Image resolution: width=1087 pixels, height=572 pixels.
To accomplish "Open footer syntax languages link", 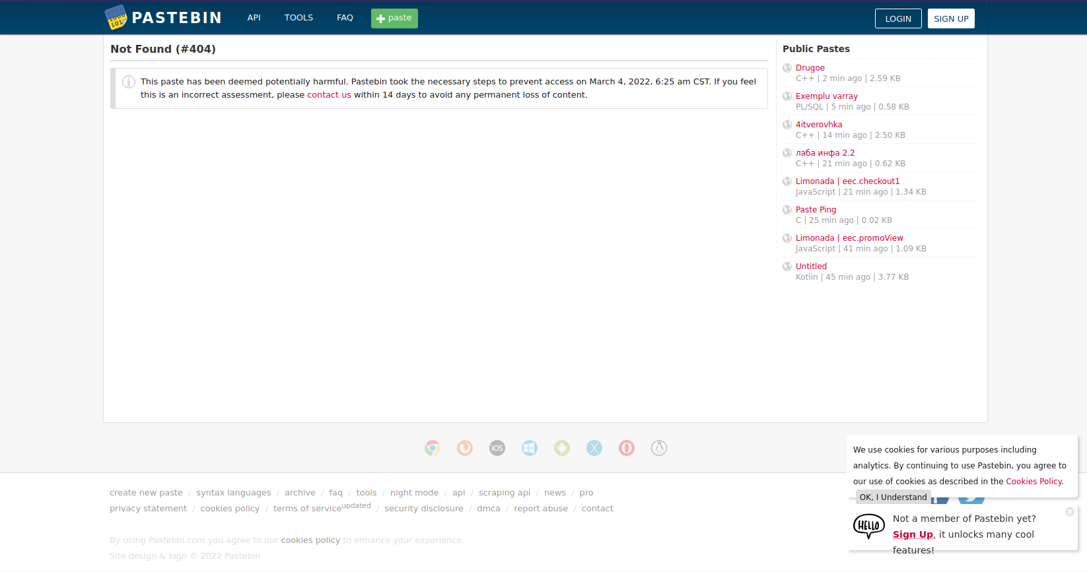I will click(x=233, y=493).
